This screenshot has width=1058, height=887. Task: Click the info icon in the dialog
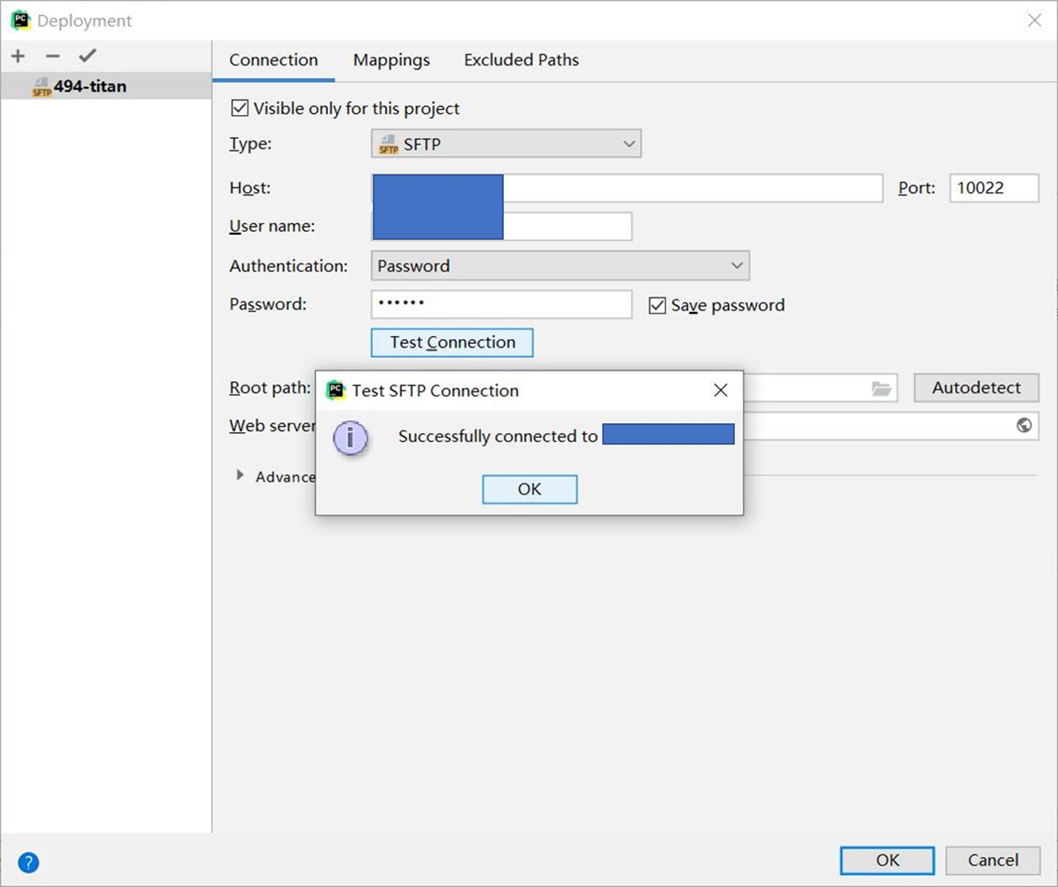(x=350, y=438)
